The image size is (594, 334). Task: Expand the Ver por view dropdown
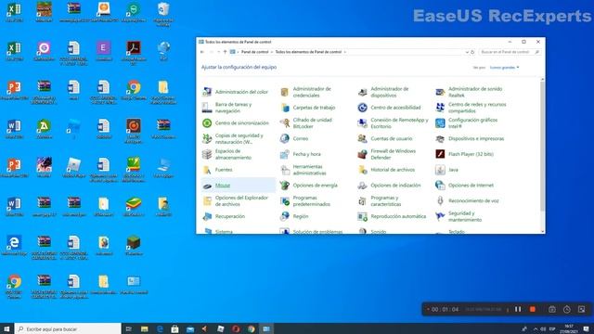click(505, 68)
